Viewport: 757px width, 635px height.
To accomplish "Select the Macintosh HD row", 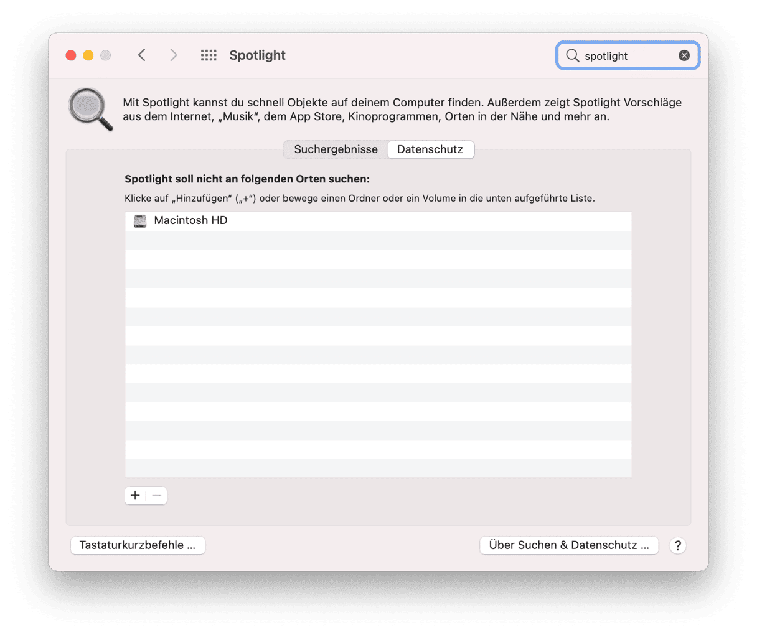I will tap(378, 221).
